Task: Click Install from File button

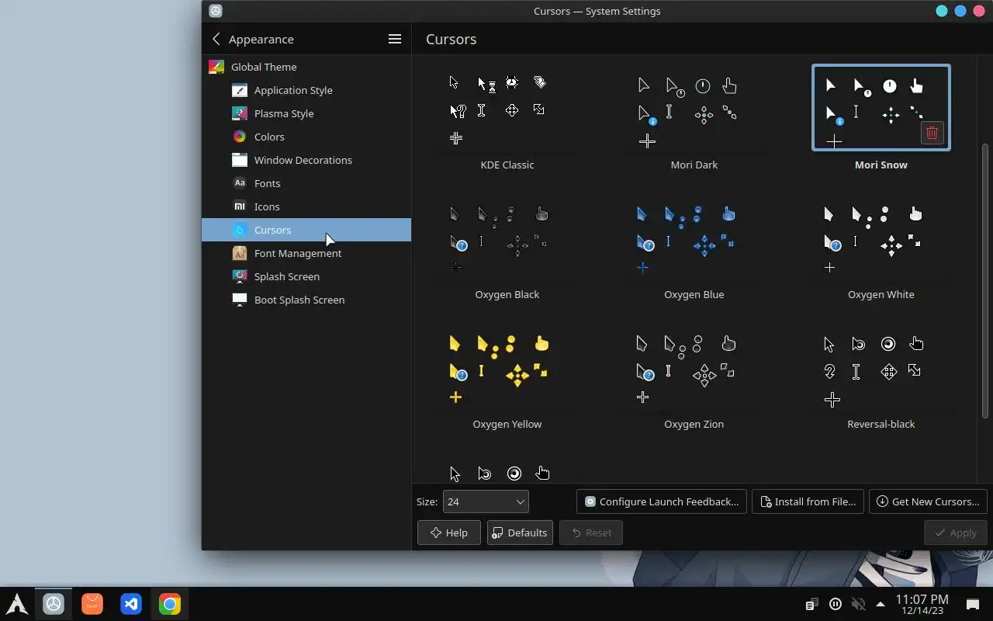Action: coord(808,501)
